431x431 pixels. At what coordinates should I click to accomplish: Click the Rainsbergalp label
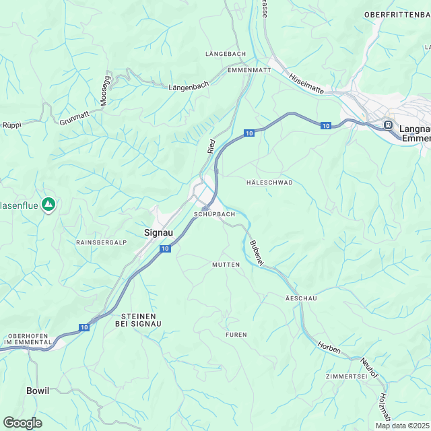point(102,242)
